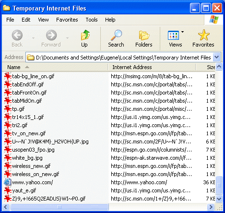Click the disabled Back arrow icon

(17, 35)
